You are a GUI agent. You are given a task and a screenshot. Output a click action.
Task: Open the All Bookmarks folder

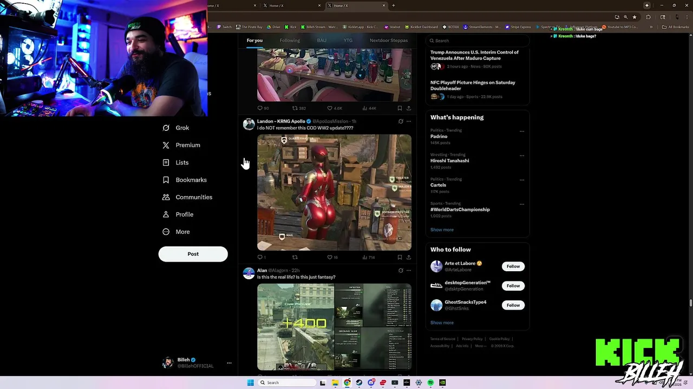[676, 27]
